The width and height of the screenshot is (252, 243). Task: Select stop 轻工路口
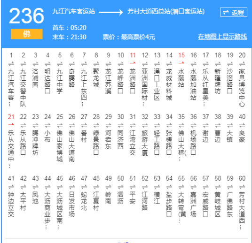(157, 143)
